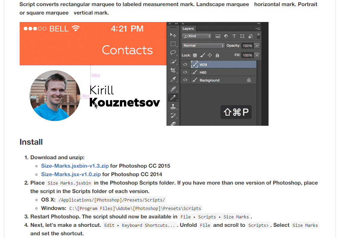Hide the Background layer eye icon
The width and height of the screenshot is (340, 238).
coord(185,80)
